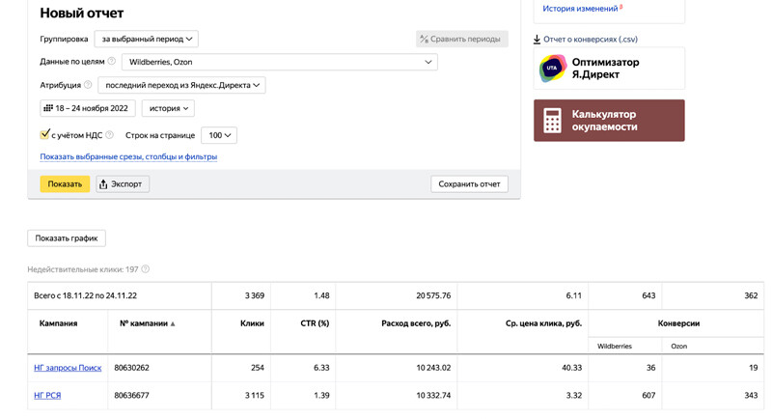This screenshot has width=772, height=419.
Task: Click the Клики column header
Action: tap(252, 323)
